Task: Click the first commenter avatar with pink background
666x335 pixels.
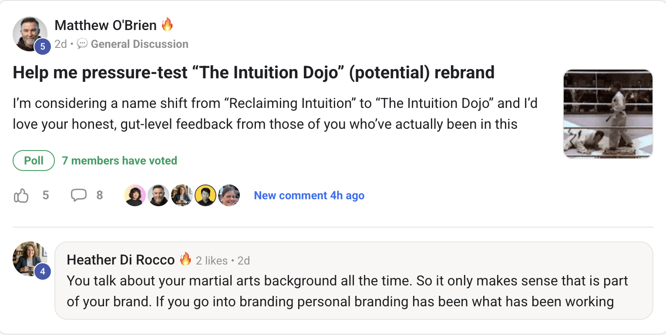Action: (x=135, y=195)
